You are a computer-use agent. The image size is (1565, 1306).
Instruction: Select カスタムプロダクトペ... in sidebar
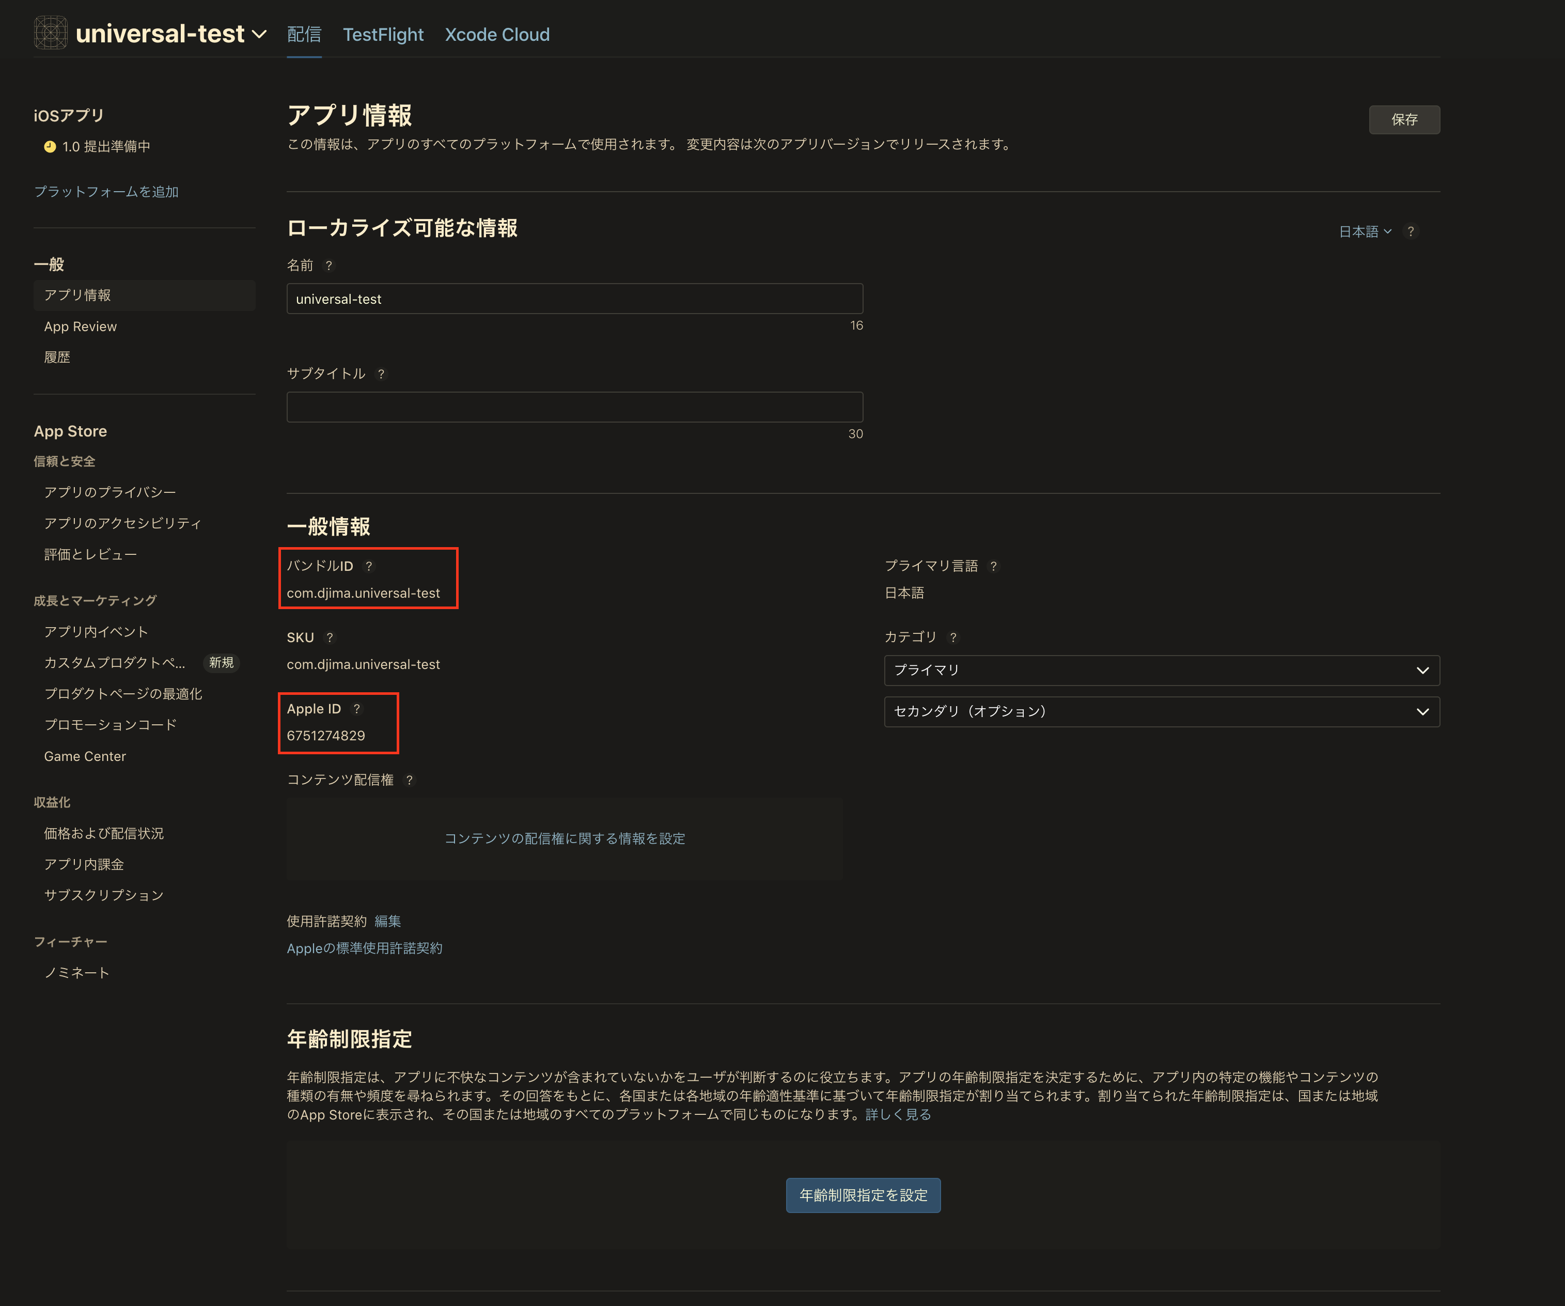coord(115,663)
